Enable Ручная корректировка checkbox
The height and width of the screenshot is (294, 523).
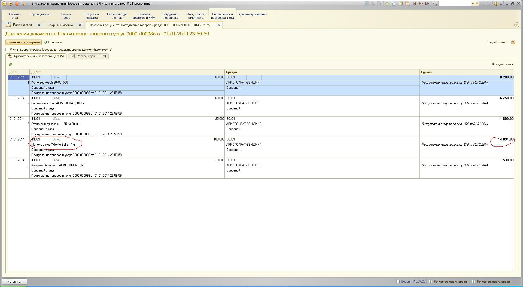tap(7, 50)
